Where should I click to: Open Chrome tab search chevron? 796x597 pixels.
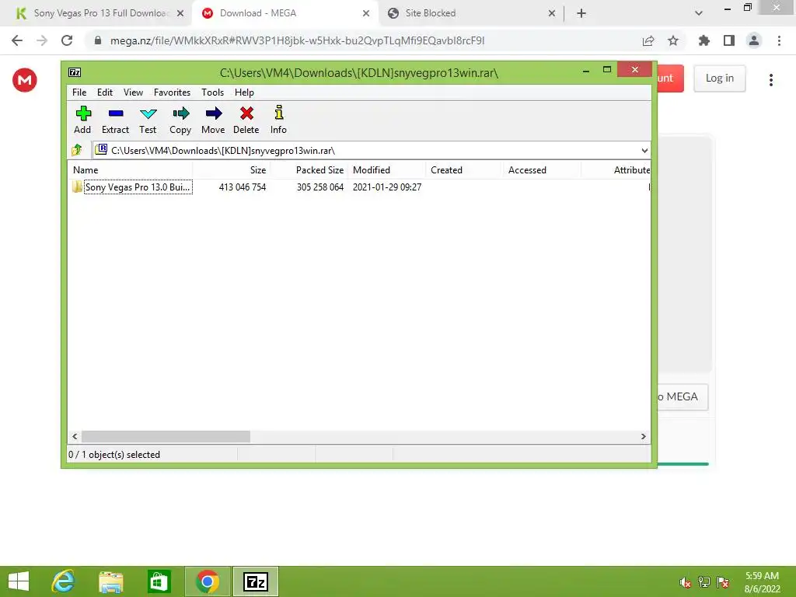699,13
